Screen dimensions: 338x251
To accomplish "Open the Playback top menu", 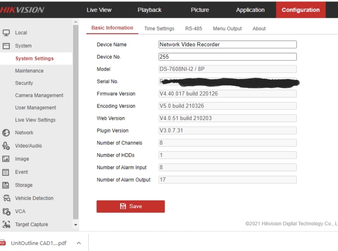I will pos(149,10).
